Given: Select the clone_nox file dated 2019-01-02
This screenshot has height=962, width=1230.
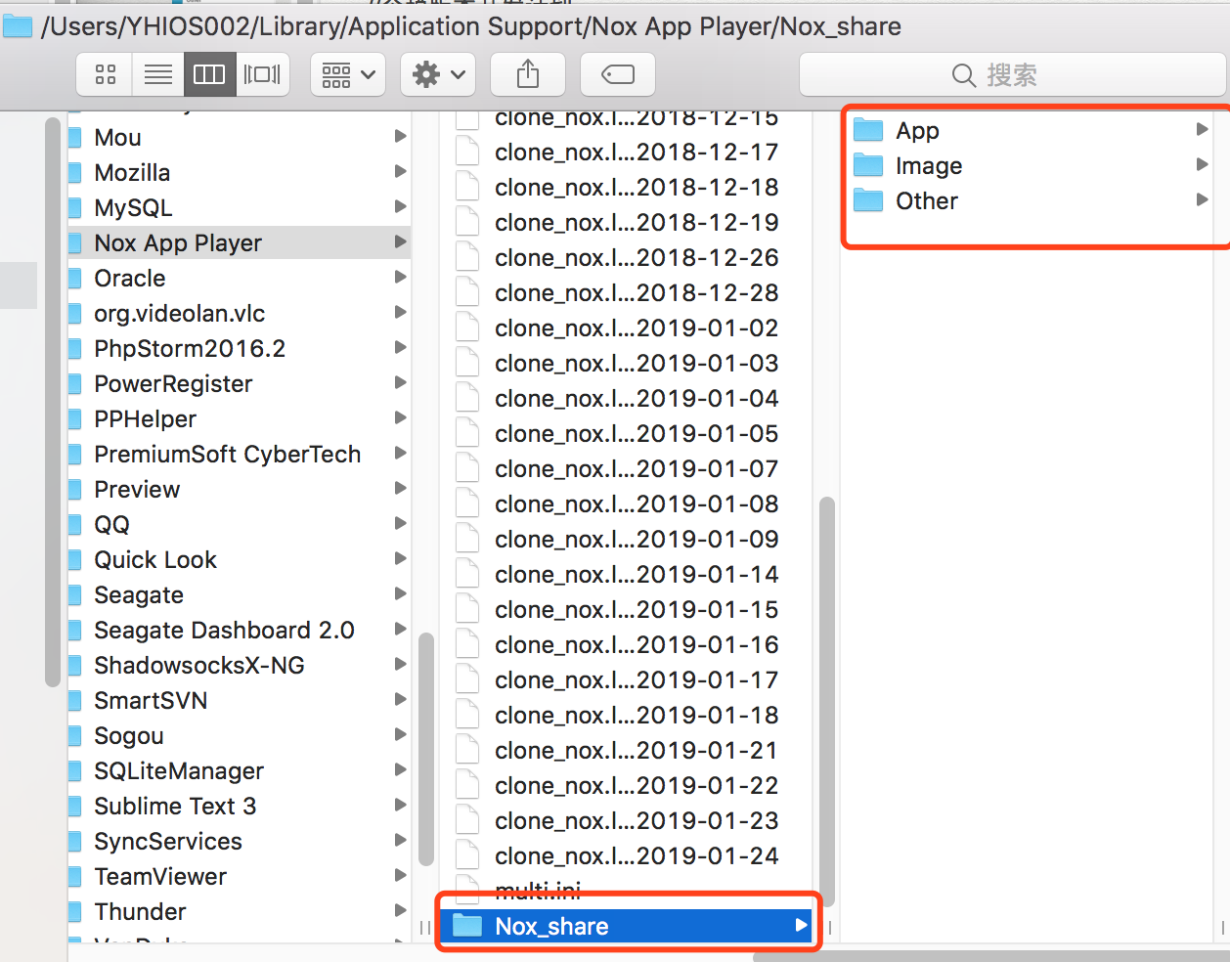Looking at the screenshot, I should coord(626,328).
